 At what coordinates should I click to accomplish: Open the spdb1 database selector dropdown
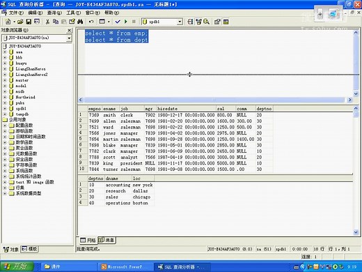point(180,22)
